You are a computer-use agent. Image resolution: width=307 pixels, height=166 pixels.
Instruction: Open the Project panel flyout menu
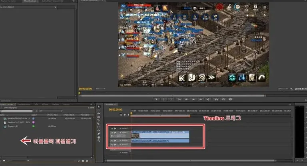coord(91,105)
